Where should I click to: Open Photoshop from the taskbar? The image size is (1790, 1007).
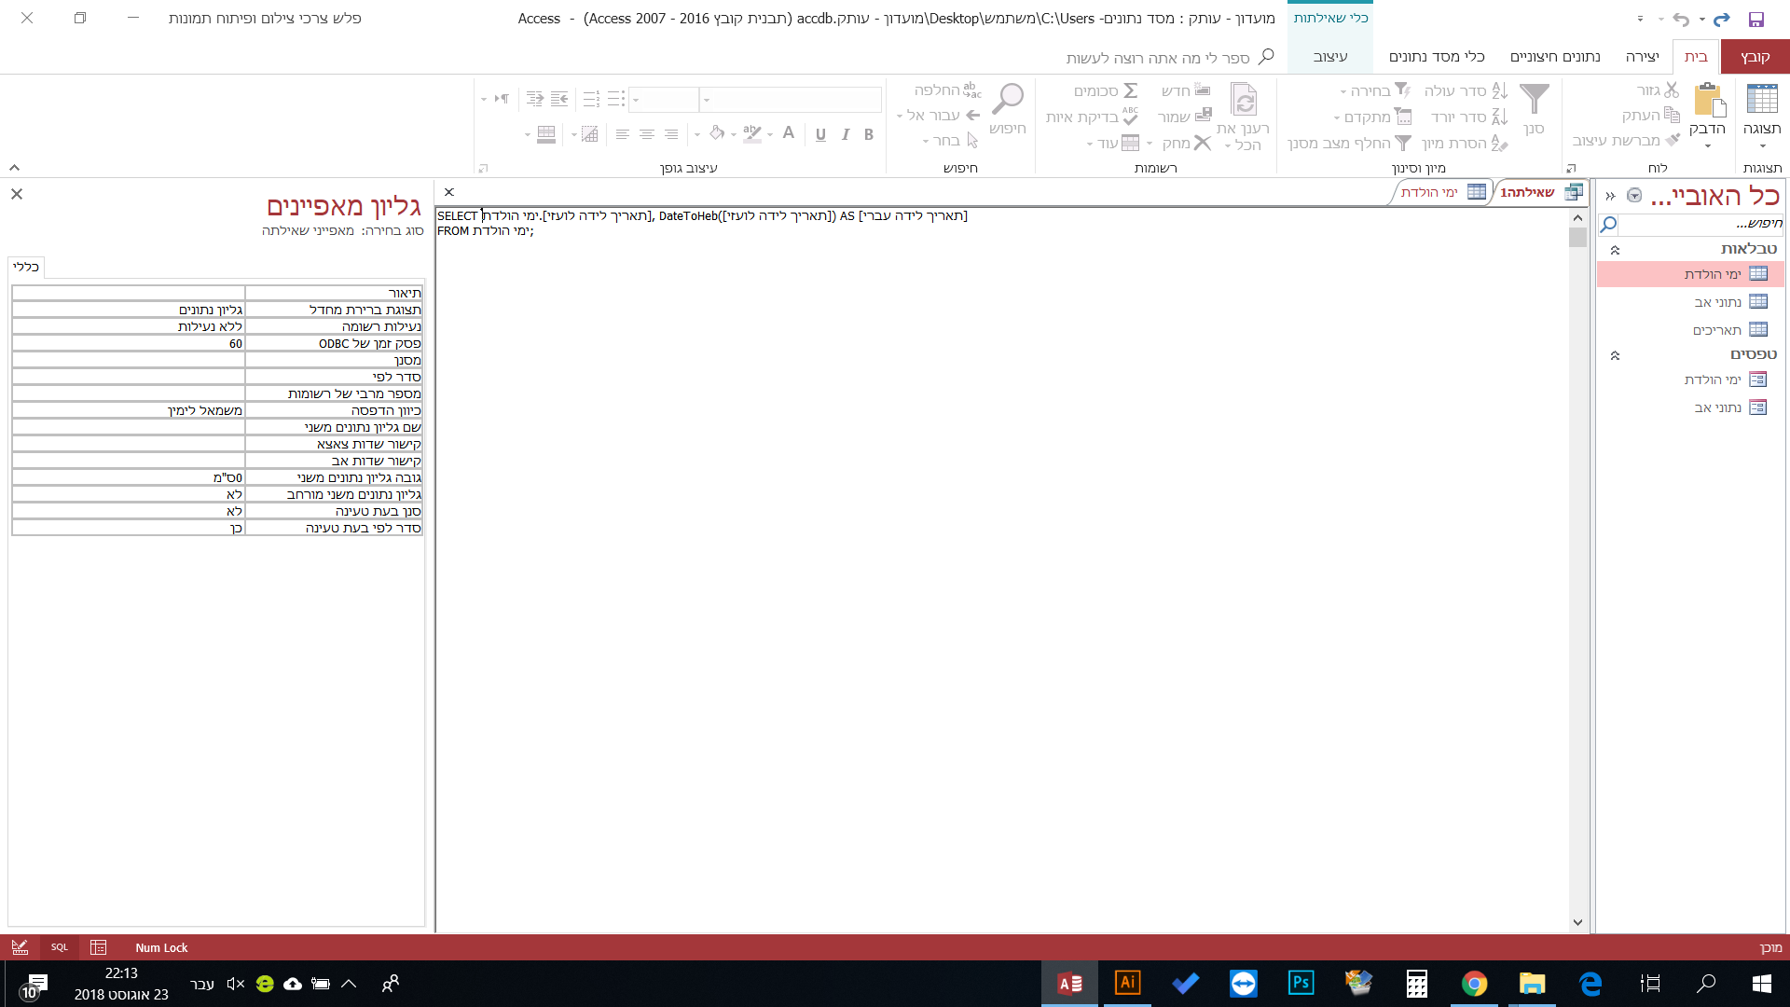tap(1301, 983)
